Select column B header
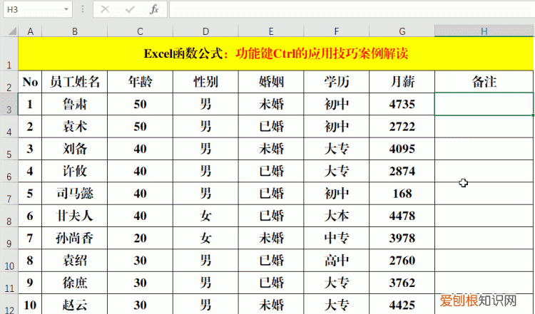The height and width of the screenshot is (314, 535). (x=75, y=31)
